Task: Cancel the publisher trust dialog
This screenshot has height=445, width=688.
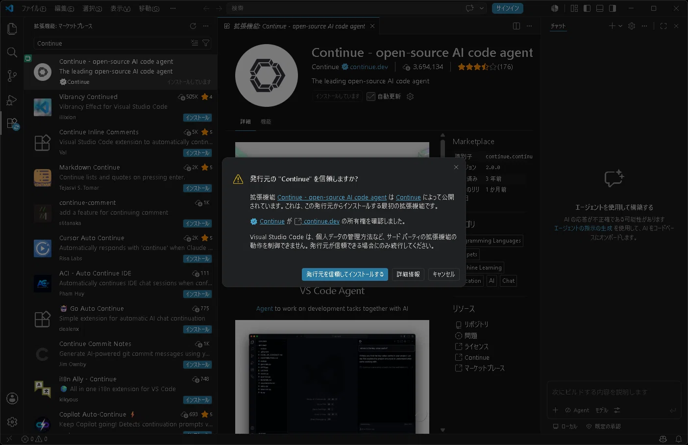Action: pyautogui.click(x=443, y=274)
